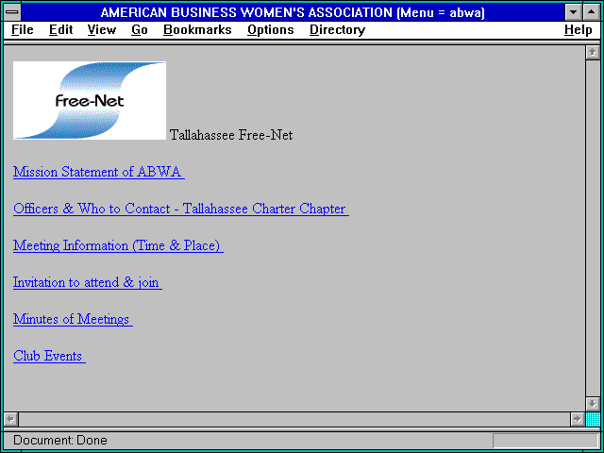Click the vertical scrollbar down arrow
This screenshot has height=453, width=604.
593,404
